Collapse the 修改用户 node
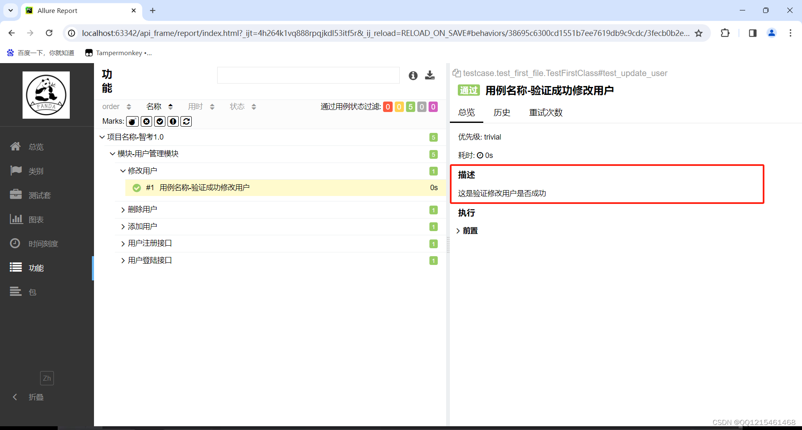This screenshot has width=802, height=430. 123,171
